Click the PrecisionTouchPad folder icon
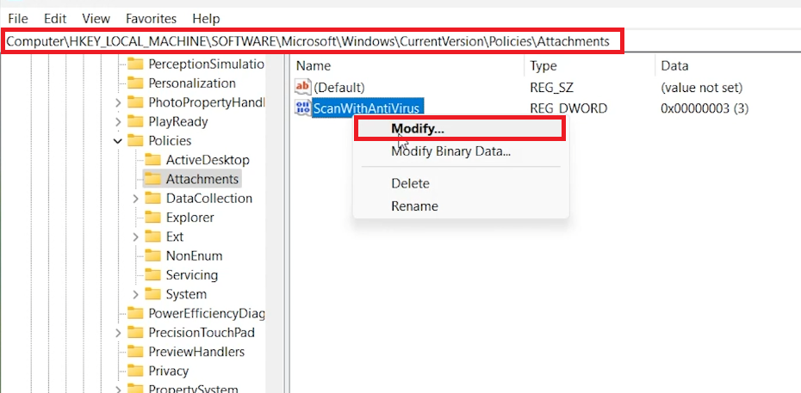 point(135,333)
